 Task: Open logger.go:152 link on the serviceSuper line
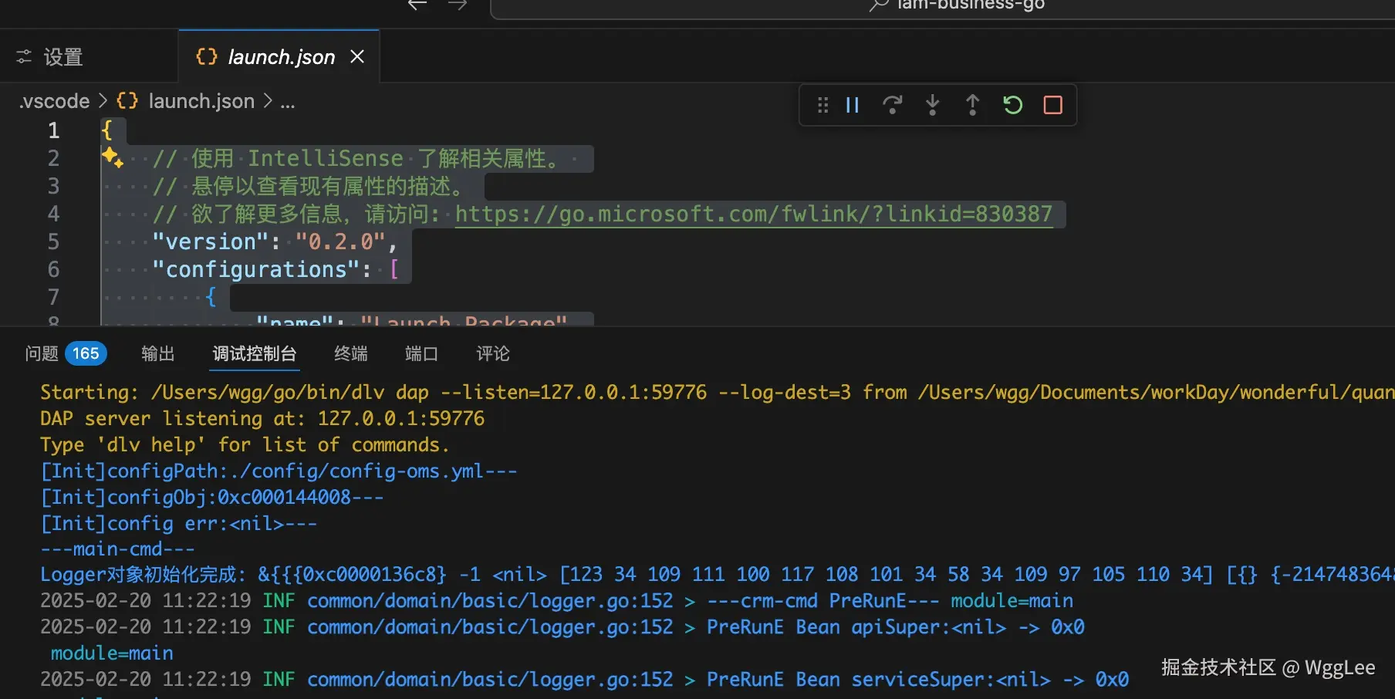[x=490, y=679]
